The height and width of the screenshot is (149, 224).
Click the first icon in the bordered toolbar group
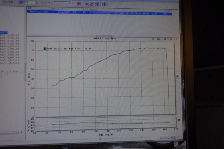(x=86, y=4)
